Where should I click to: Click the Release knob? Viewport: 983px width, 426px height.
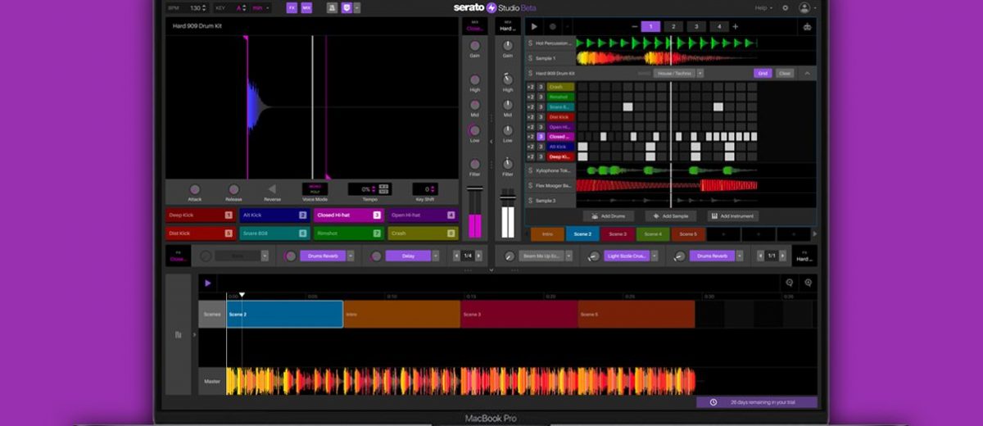[x=233, y=189]
